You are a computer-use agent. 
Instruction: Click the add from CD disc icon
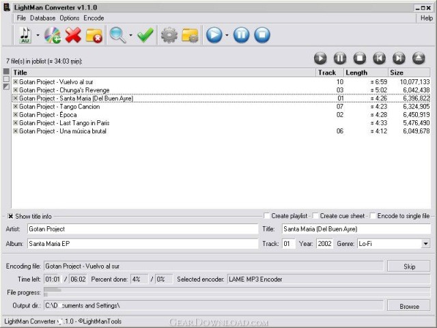pos(52,35)
